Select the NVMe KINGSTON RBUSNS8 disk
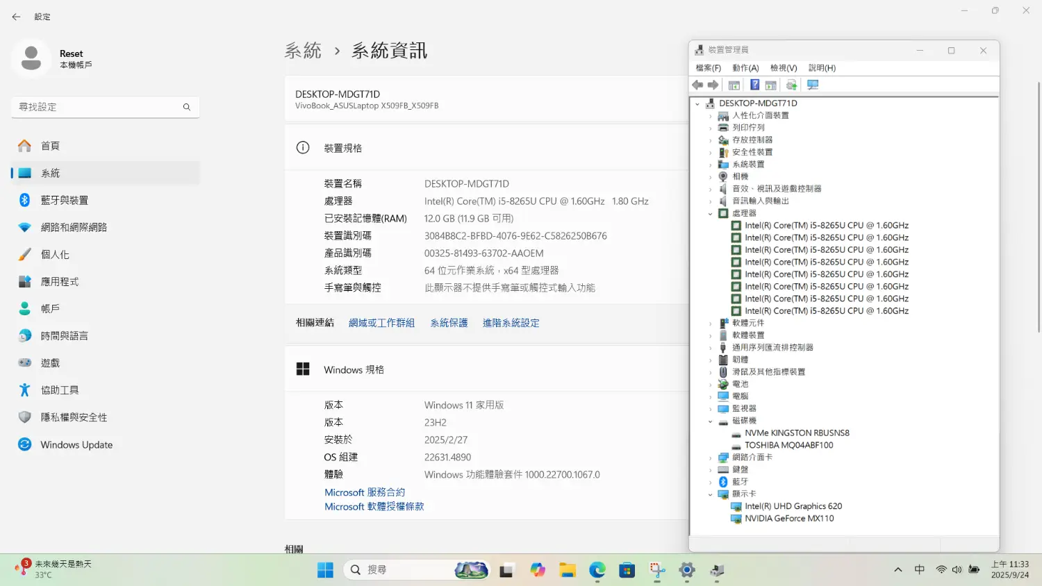 797,433
